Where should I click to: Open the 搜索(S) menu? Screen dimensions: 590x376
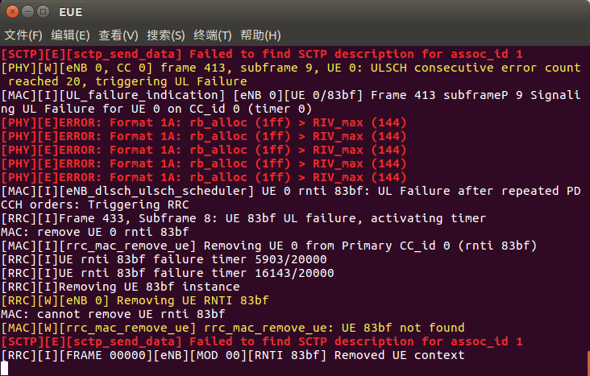click(x=166, y=35)
